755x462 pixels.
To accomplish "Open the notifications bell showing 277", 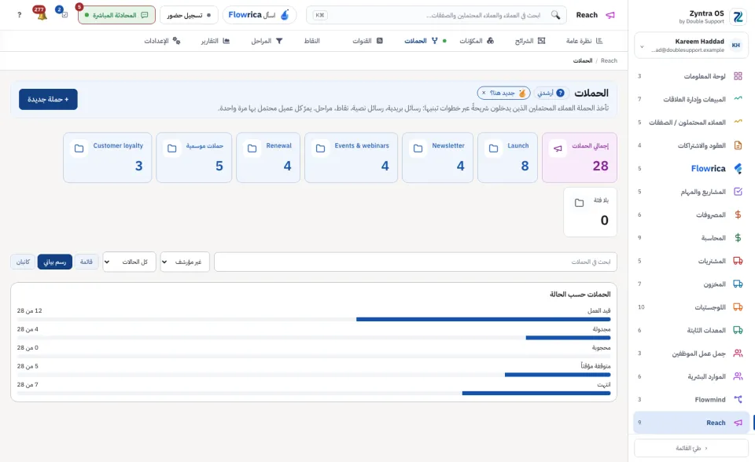I will (41, 14).
